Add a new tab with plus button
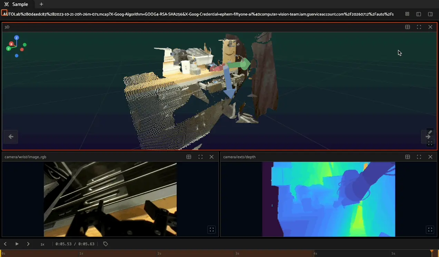The image size is (439, 257). [41, 4]
